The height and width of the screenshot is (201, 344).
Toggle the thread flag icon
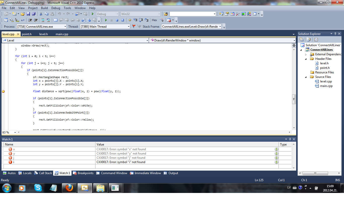[134, 26]
